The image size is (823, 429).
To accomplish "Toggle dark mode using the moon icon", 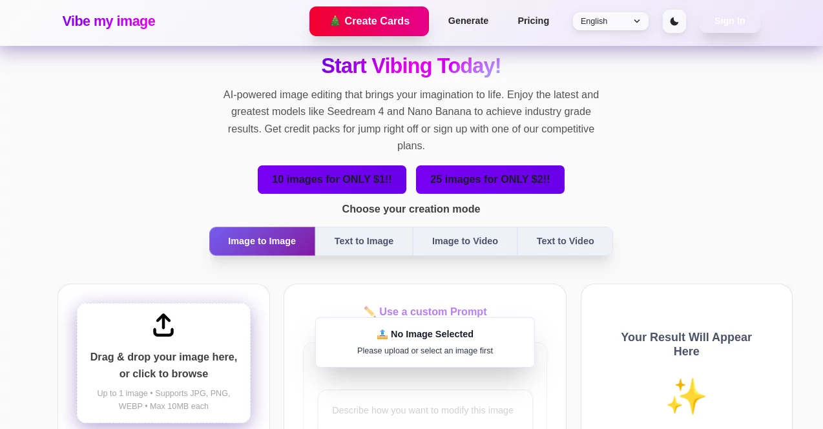I will (x=674, y=21).
